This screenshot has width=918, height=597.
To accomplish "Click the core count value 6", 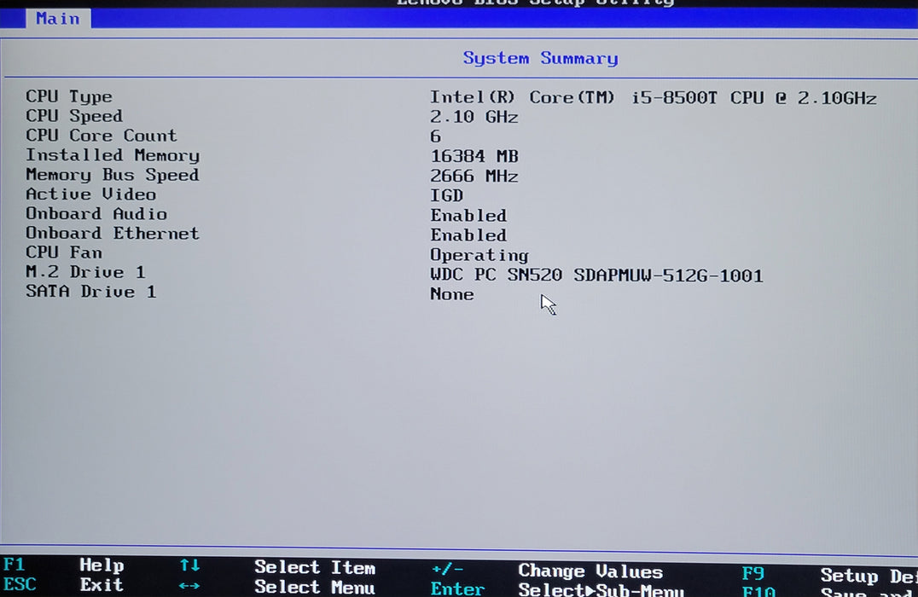I will 436,136.
